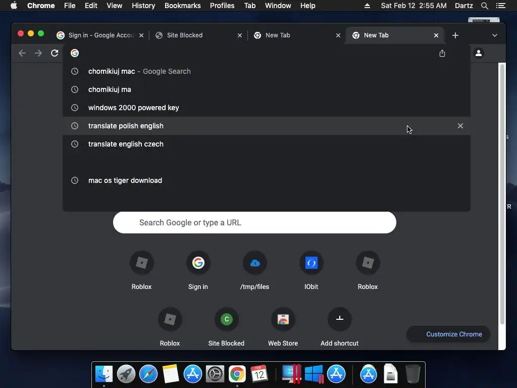Click the Customize Chrome button
517x388 pixels.
(x=448, y=334)
